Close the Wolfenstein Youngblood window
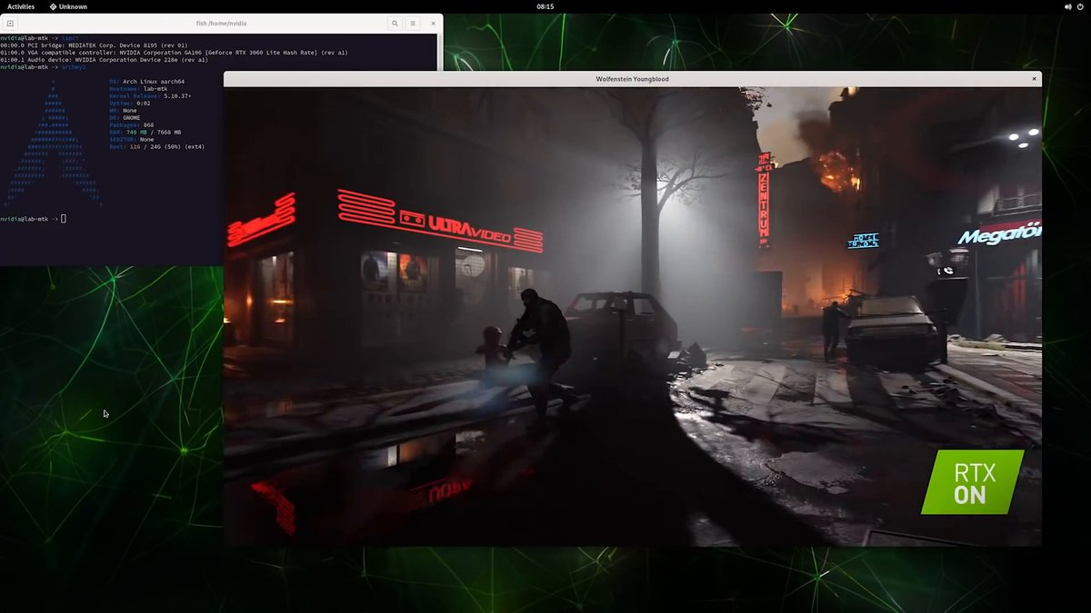Viewport: 1091px width, 613px height. point(1033,78)
